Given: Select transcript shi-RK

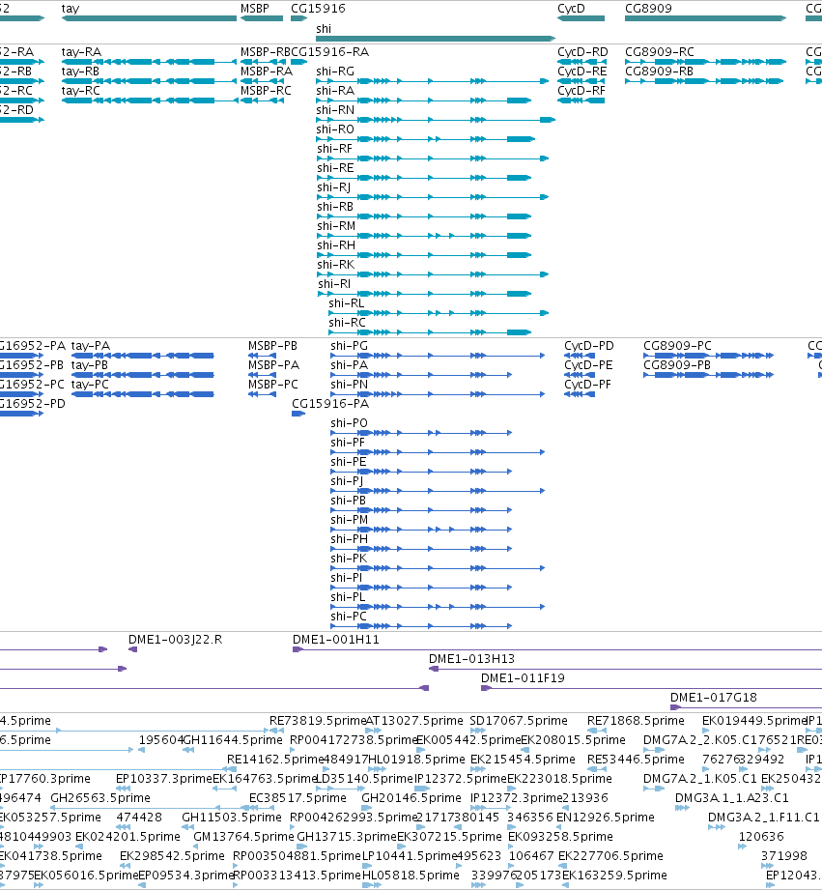Looking at the screenshot, I should 336,265.
